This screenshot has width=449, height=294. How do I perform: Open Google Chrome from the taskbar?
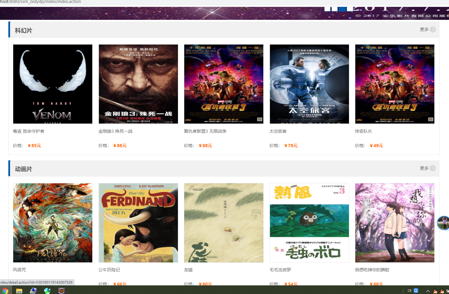(5, 291)
